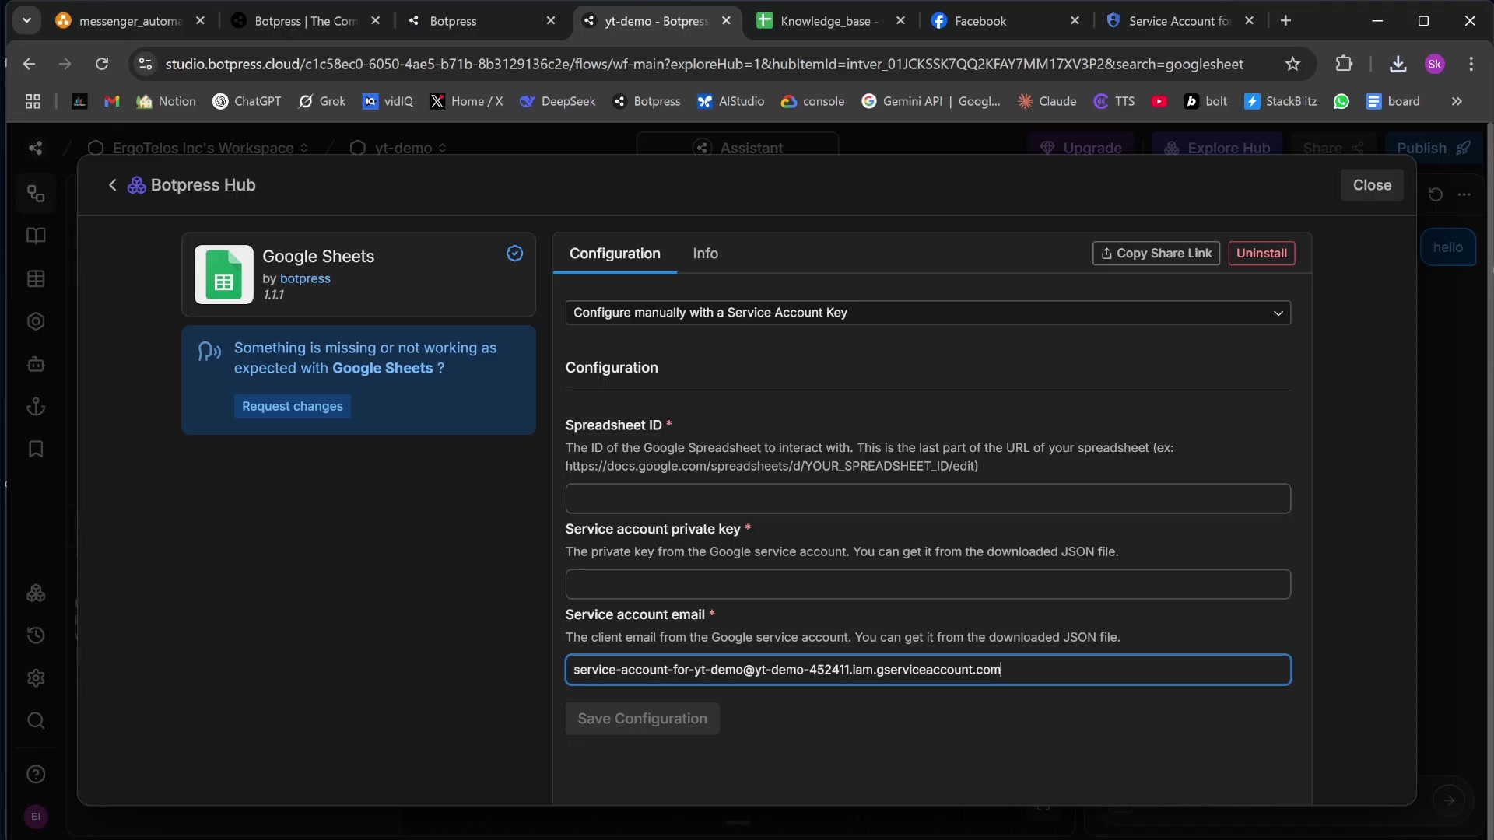The width and height of the screenshot is (1494, 840).
Task: Open the Gmail bookmark icon
Action: (x=112, y=101)
